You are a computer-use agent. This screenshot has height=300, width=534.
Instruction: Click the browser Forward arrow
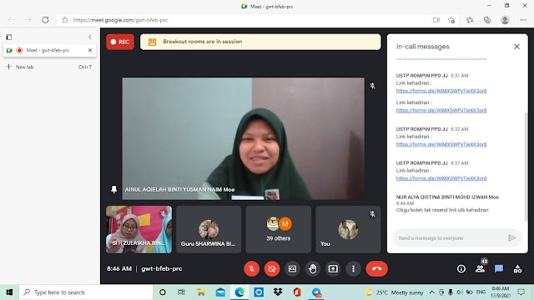tap(28, 20)
